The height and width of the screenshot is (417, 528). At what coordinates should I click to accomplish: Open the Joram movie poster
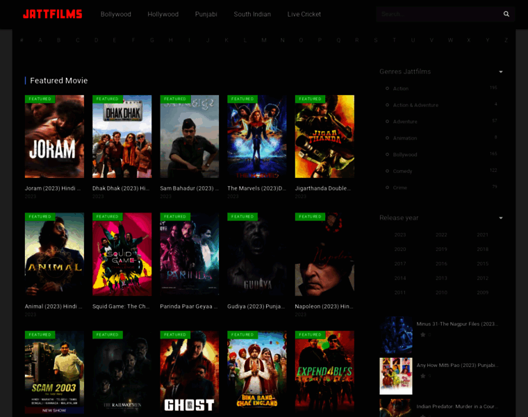[55, 136]
